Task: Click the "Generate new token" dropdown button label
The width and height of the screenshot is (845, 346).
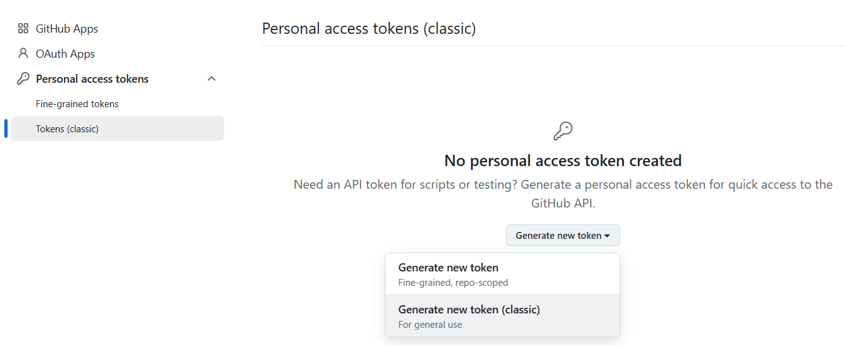Action: click(558, 236)
